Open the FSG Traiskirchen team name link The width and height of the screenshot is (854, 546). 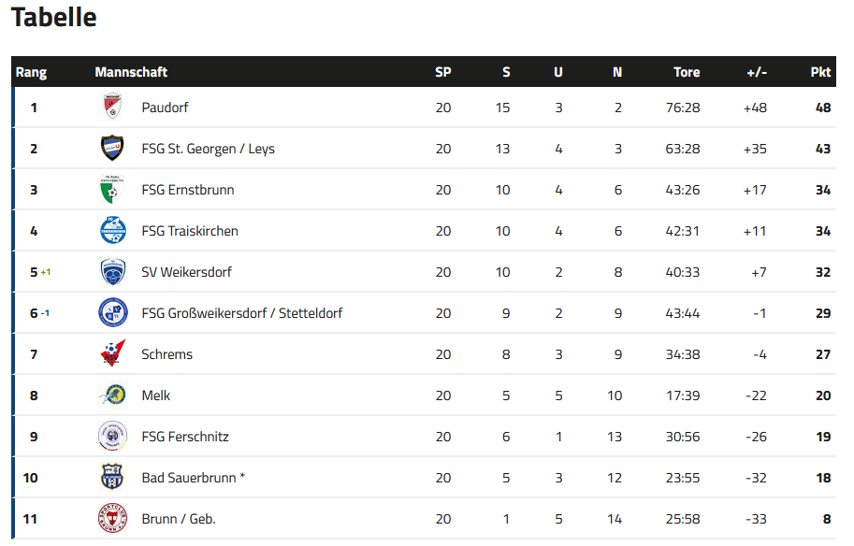190,231
